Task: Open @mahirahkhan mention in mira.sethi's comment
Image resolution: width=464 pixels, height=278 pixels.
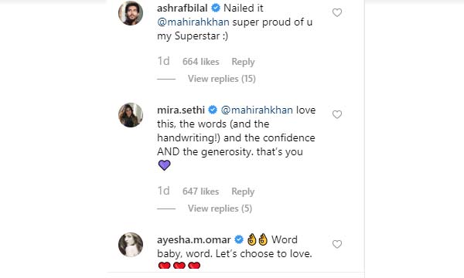Action: tap(257, 110)
